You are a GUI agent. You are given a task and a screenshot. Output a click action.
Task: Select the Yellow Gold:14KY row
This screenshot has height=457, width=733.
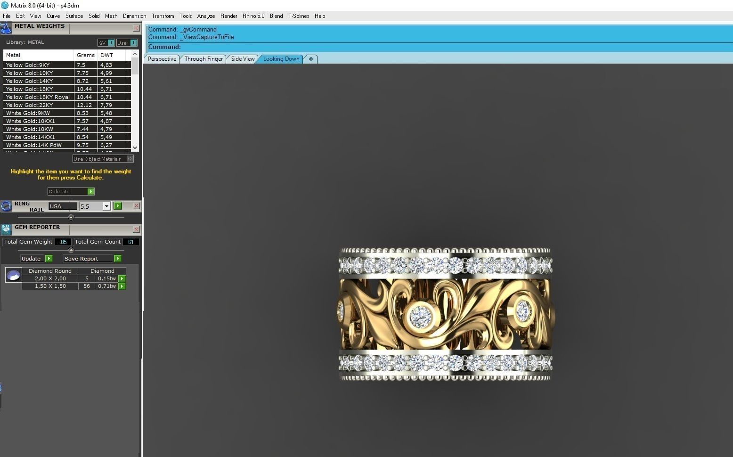[67, 81]
